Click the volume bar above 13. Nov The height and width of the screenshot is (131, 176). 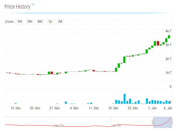coord(16,103)
